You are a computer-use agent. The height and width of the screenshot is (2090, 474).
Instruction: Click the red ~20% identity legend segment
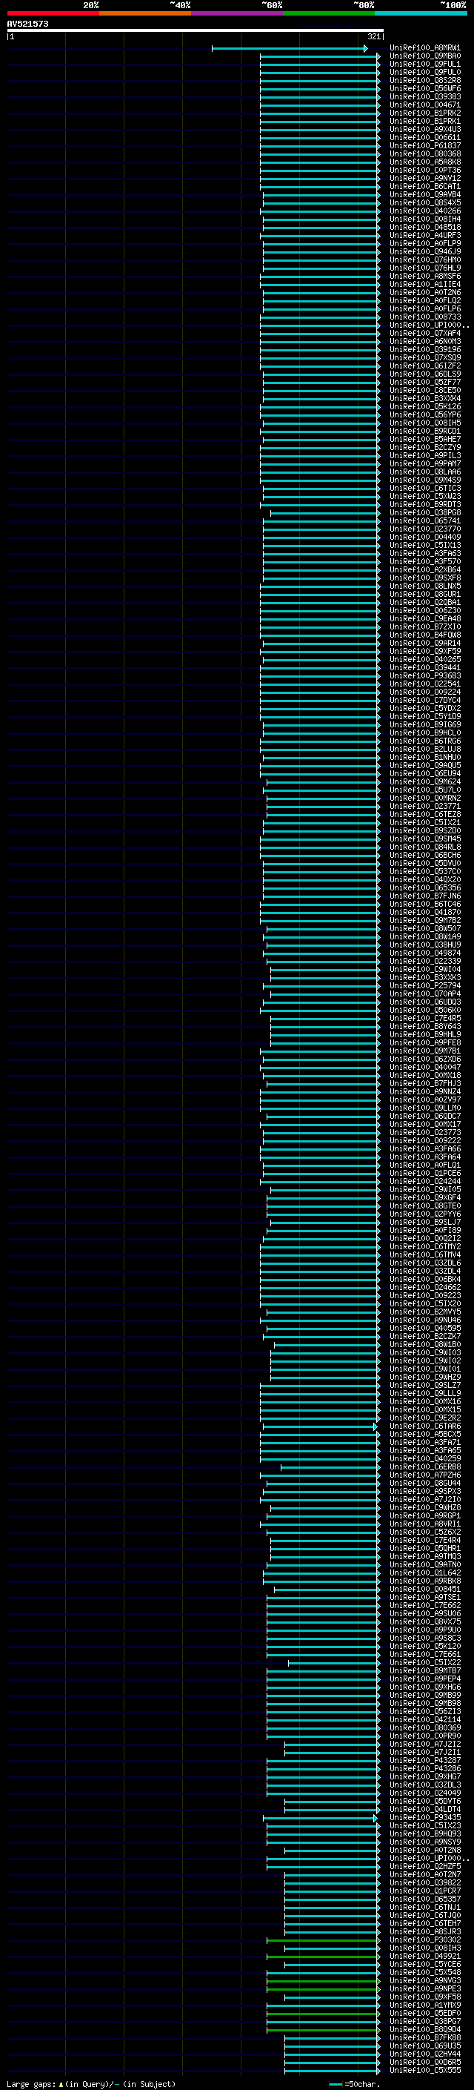point(53,13)
